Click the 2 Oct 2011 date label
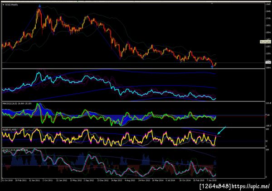272x191 pixels. pyautogui.click(x=48, y=180)
